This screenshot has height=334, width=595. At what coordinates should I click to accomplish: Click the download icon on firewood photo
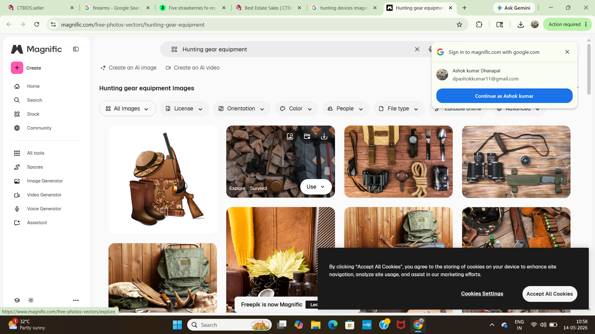(324, 136)
